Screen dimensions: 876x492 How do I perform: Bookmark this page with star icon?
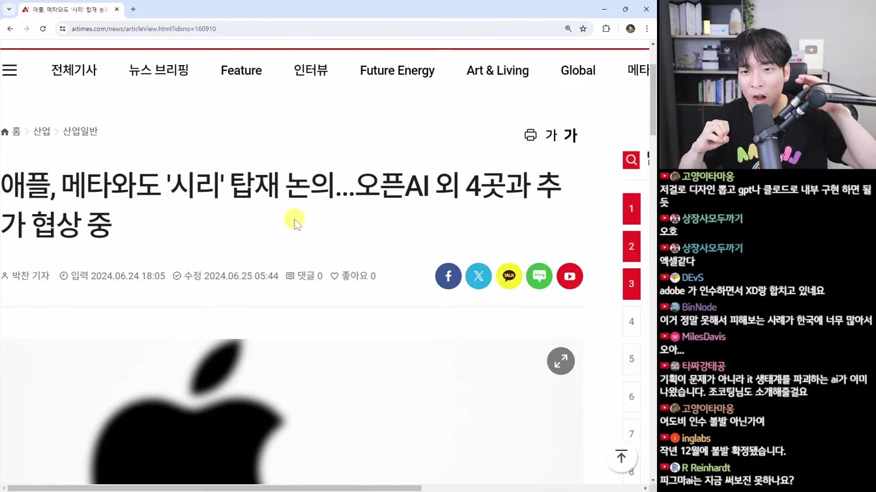[583, 29]
